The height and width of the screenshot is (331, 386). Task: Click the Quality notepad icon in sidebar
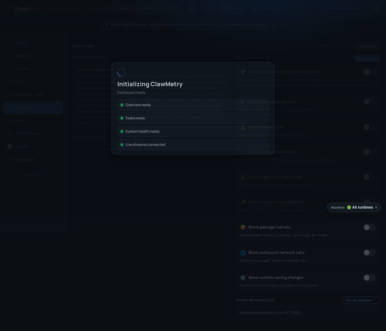click(10, 147)
